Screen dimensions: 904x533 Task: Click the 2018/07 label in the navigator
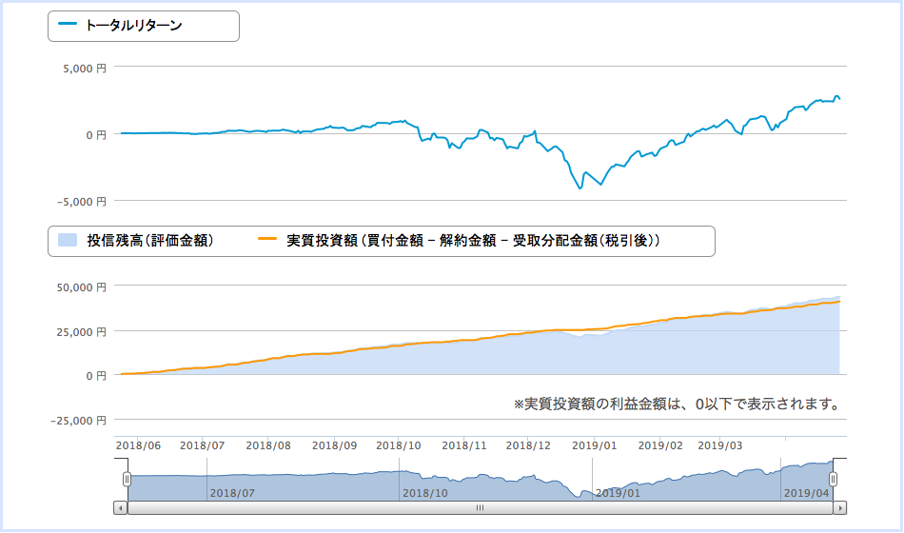click(232, 493)
